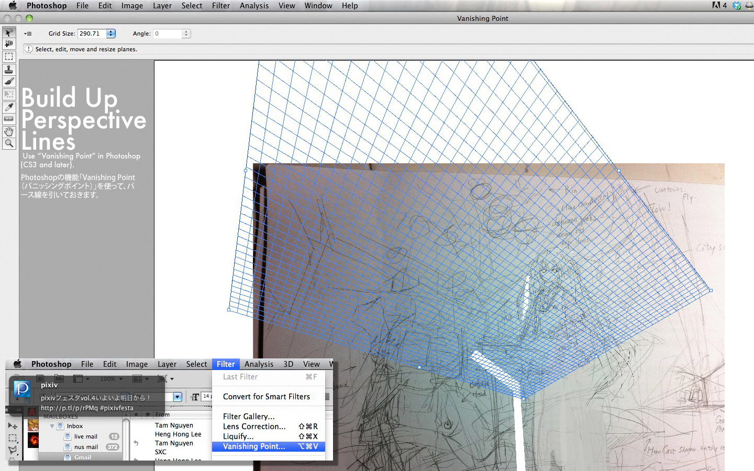This screenshot has width=754, height=471.
Task: Choose Vanishing Point... from Filter menu
Action: (x=254, y=446)
